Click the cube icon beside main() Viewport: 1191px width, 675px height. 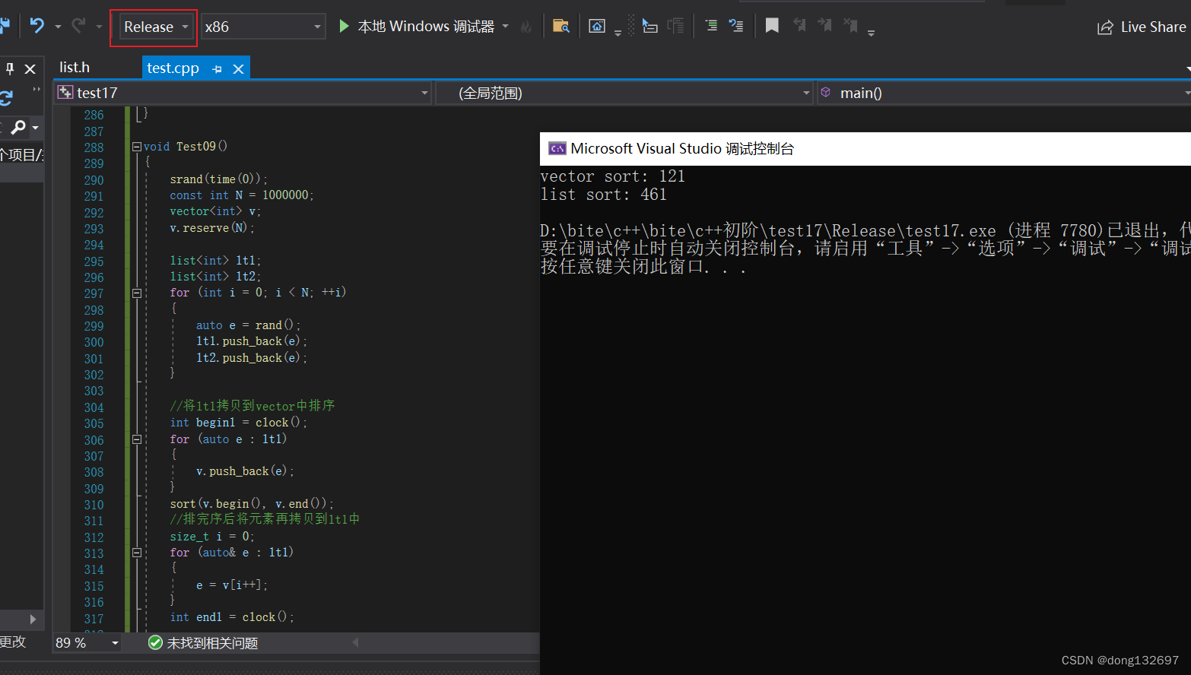[x=826, y=92]
